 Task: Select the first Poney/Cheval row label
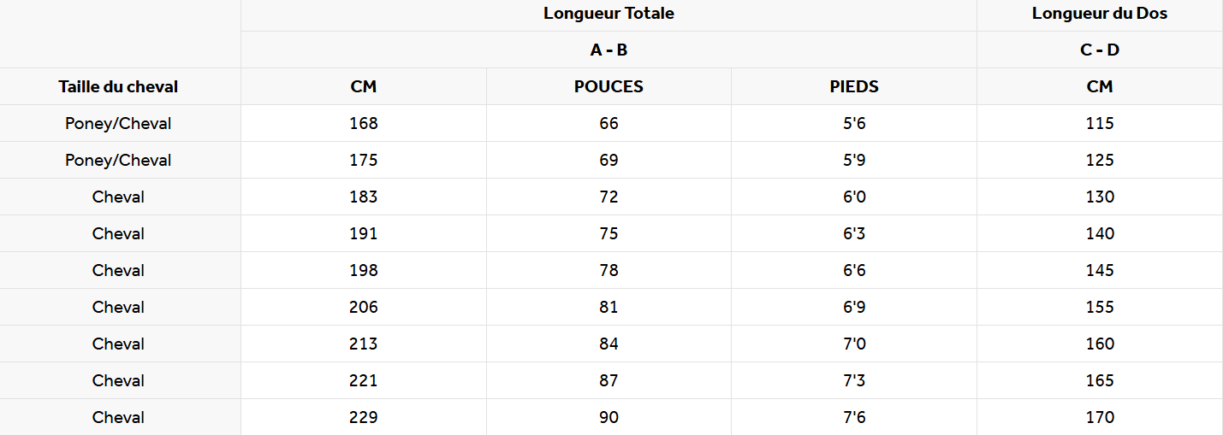[x=119, y=123]
